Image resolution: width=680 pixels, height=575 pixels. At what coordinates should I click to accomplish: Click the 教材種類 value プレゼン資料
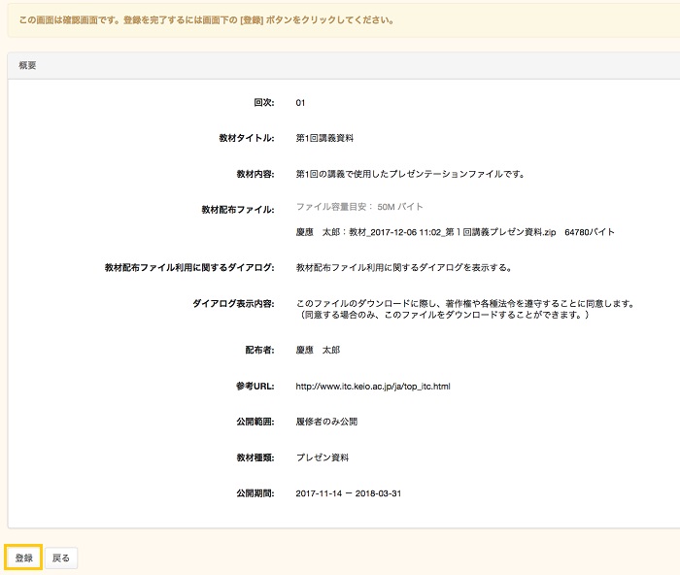coord(322,457)
